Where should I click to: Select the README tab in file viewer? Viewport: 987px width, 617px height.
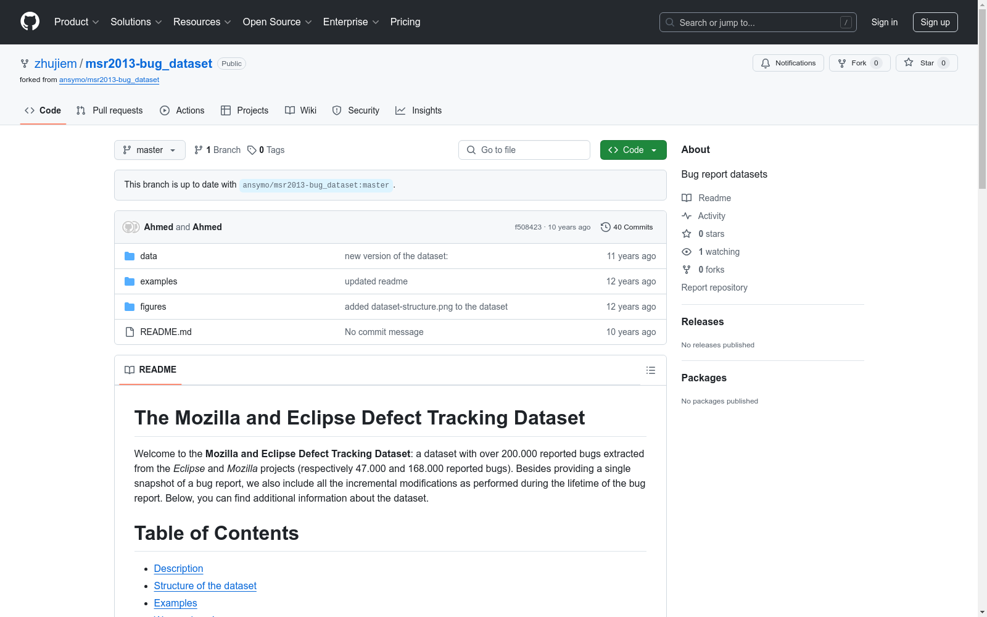coord(151,370)
